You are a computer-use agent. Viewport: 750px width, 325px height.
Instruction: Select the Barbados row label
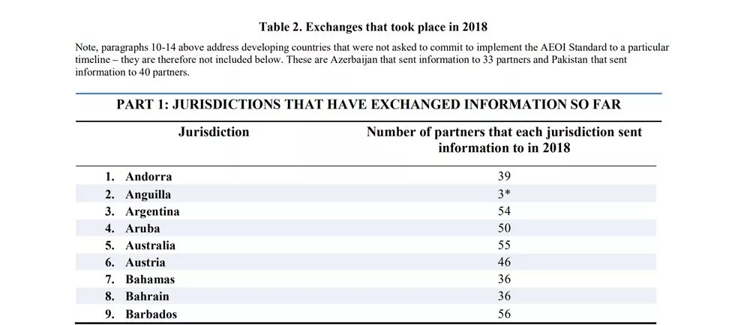click(151, 315)
